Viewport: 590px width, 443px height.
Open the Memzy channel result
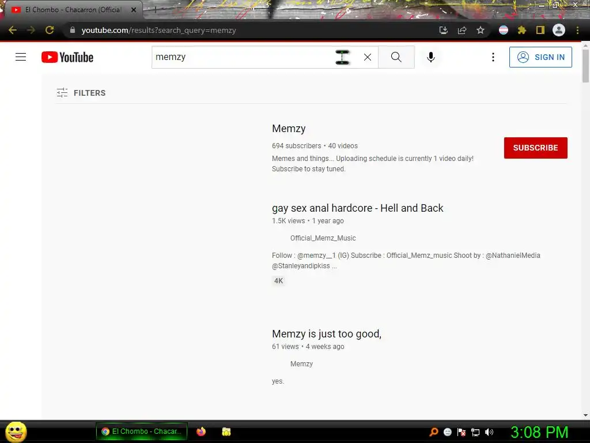click(289, 129)
